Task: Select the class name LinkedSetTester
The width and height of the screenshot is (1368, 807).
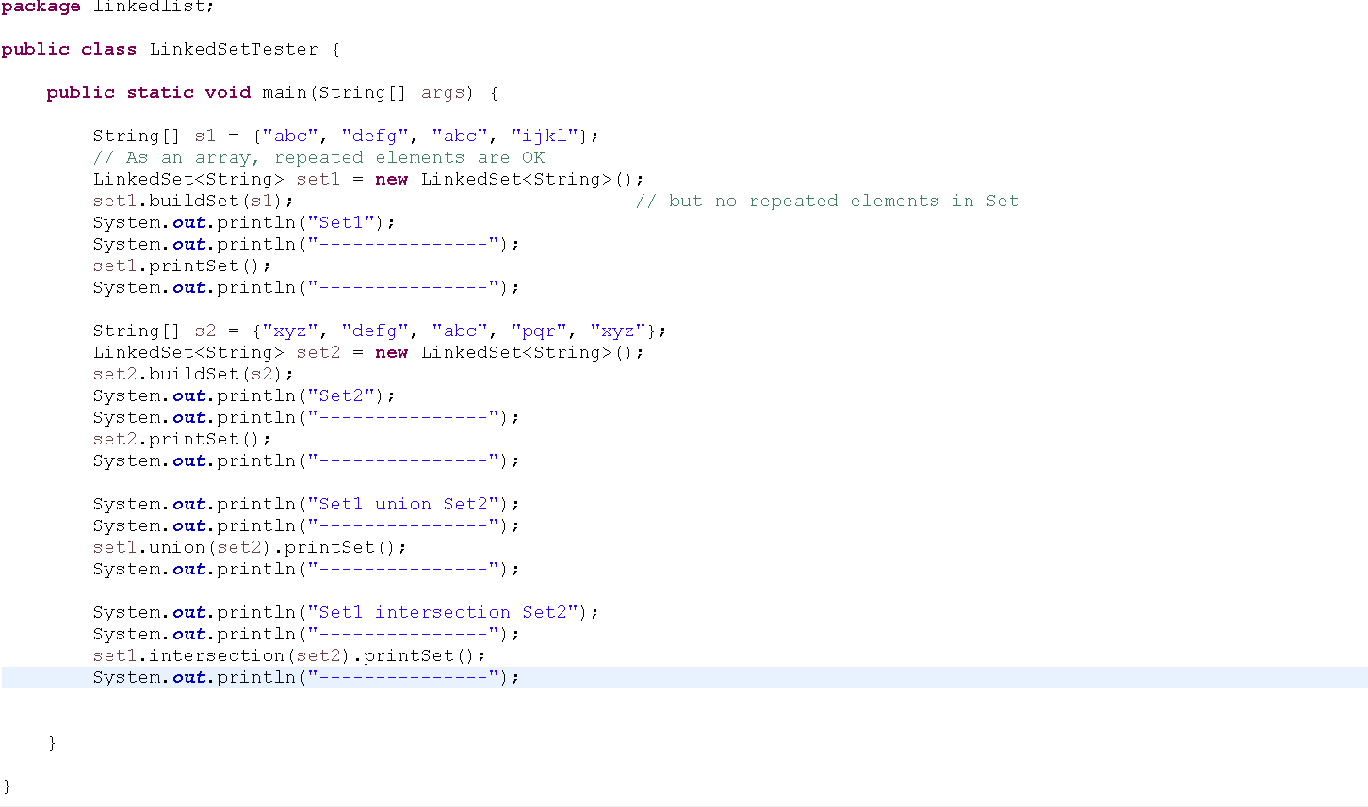Action: (x=235, y=49)
